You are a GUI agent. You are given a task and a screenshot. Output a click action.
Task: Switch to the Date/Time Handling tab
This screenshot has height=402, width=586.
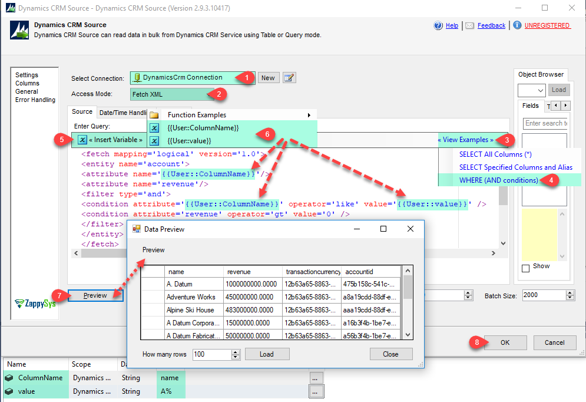click(x=123, y=113)
